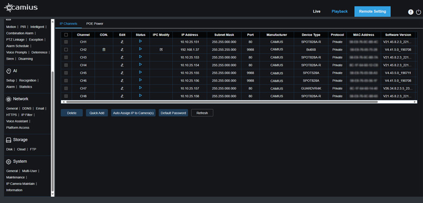Screen dimensions: 423x203
Task: Open Platform Access in sidebar
Action: click(x=17, y=128)
